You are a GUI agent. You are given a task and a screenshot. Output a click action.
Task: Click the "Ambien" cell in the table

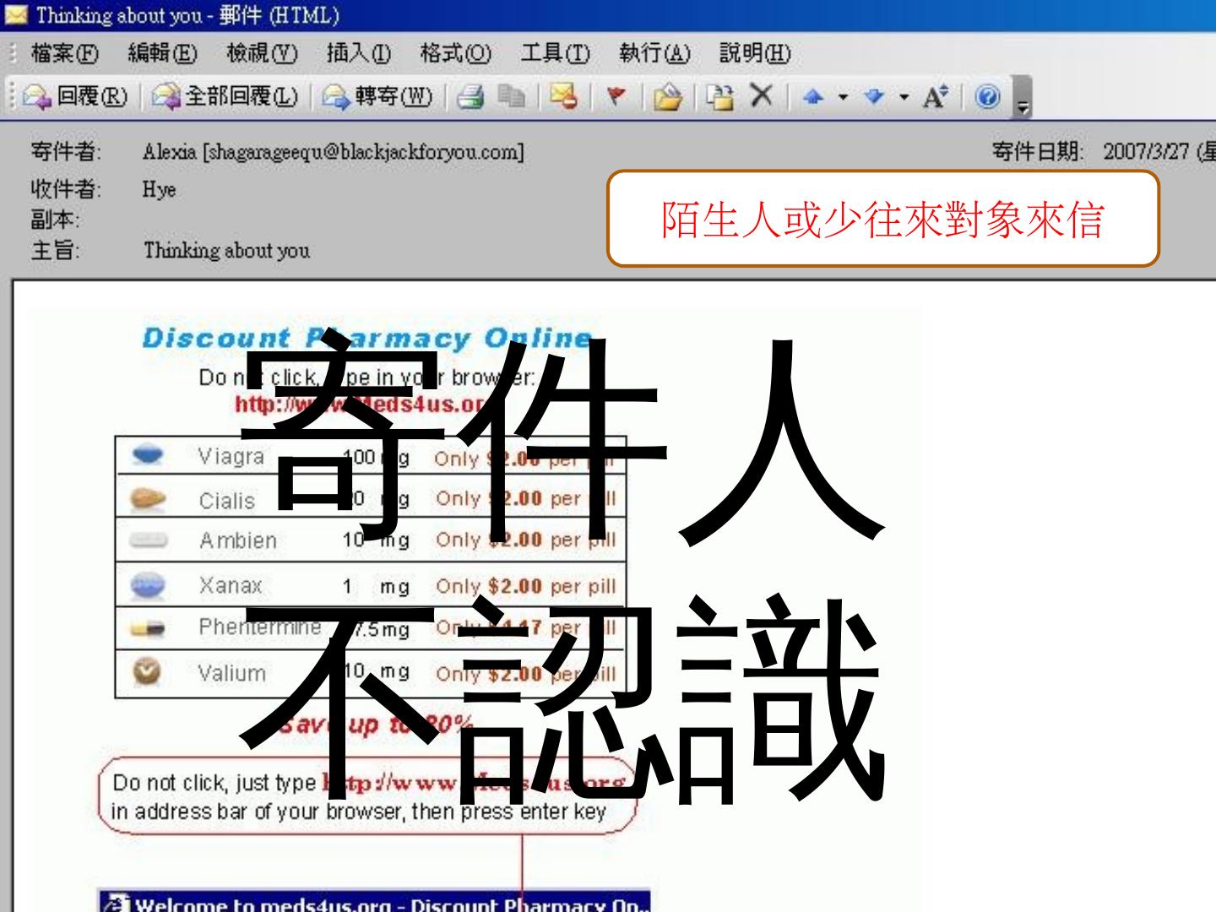click(x=238, y=540)
